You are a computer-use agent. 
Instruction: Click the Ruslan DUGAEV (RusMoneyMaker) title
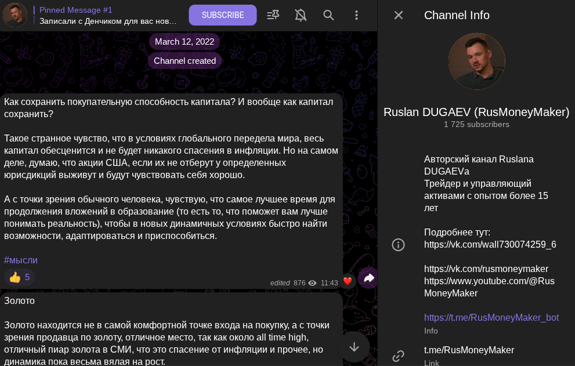476,112
